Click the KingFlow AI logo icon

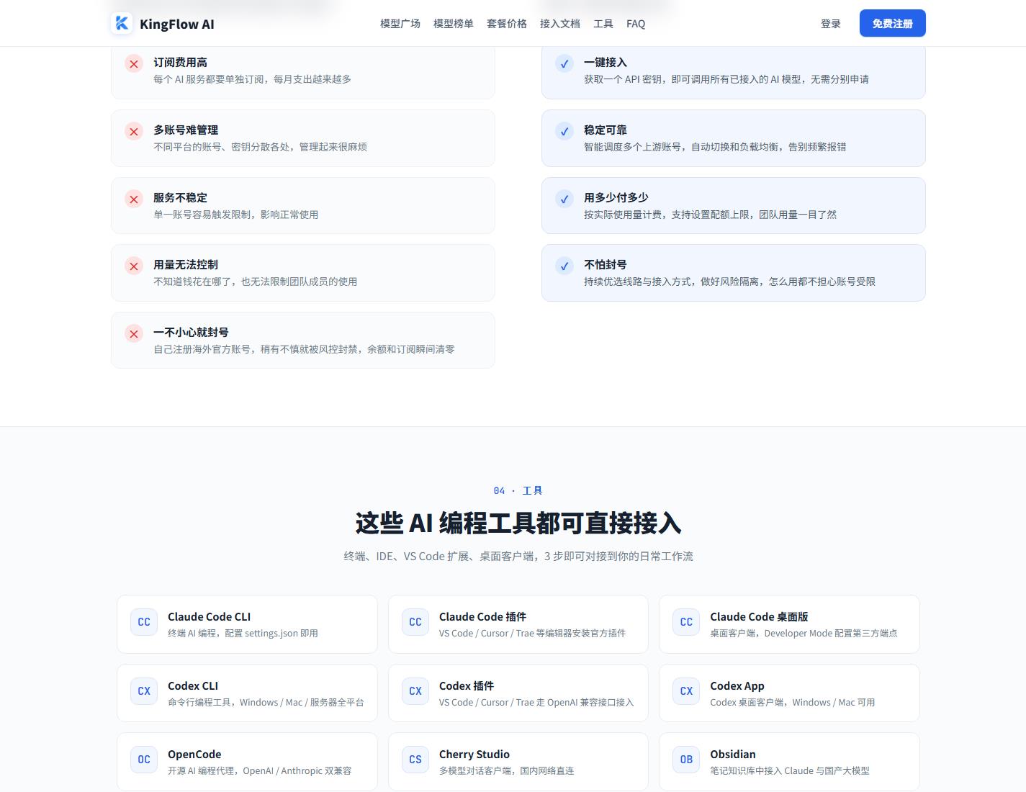coord(122,23)
